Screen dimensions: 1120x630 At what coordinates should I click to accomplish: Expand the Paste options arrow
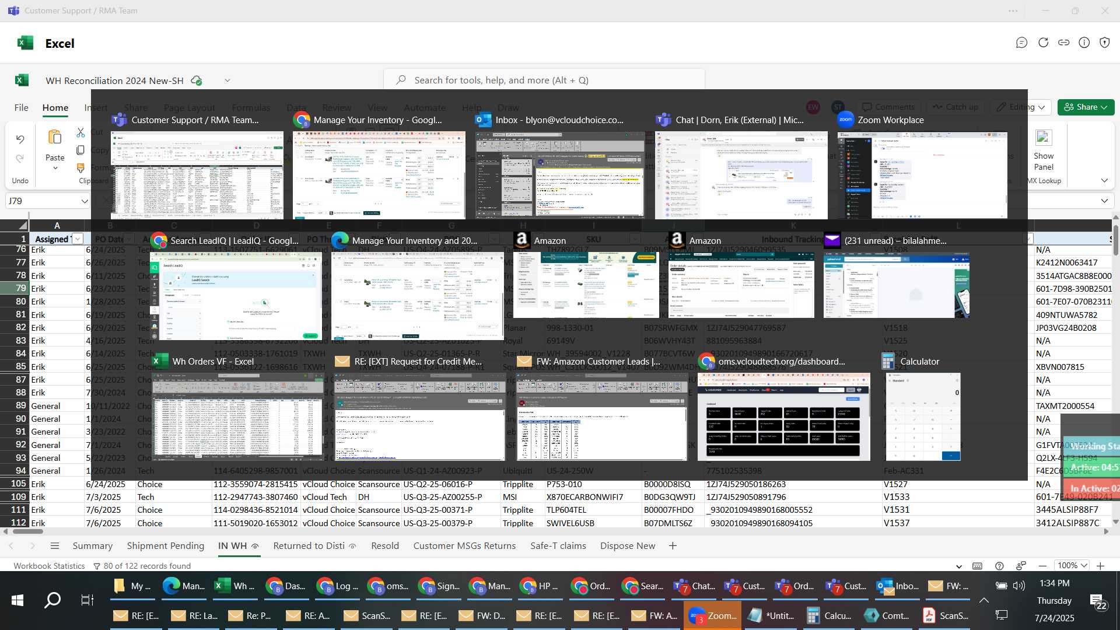pos(55,169)
